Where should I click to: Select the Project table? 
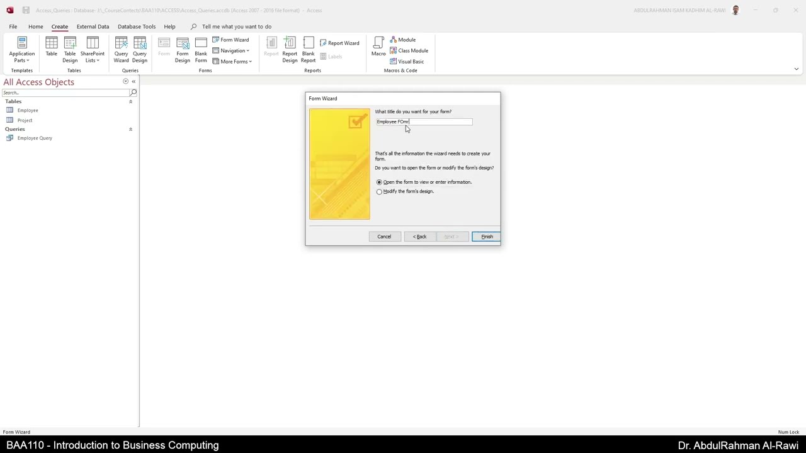pyautogui.click(x=25, y=120)
